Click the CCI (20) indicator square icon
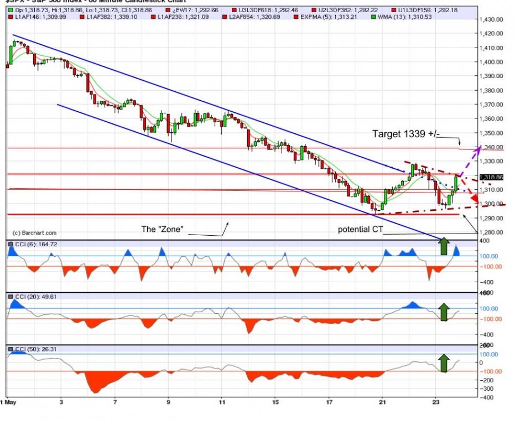Screen dimensions: 515x425 coord(11,297)
